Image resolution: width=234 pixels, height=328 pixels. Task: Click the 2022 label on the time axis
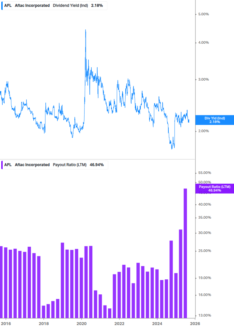(119, 324)
